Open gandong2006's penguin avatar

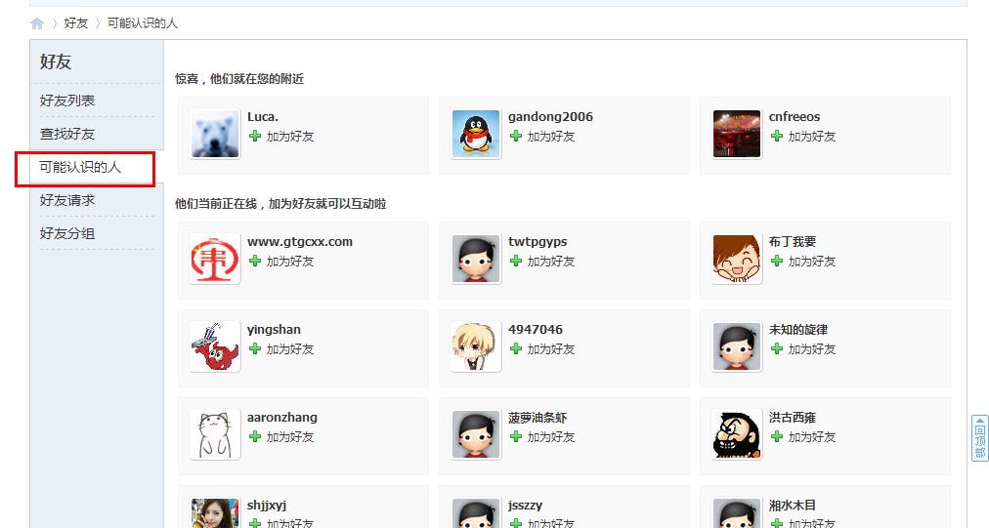476,135
